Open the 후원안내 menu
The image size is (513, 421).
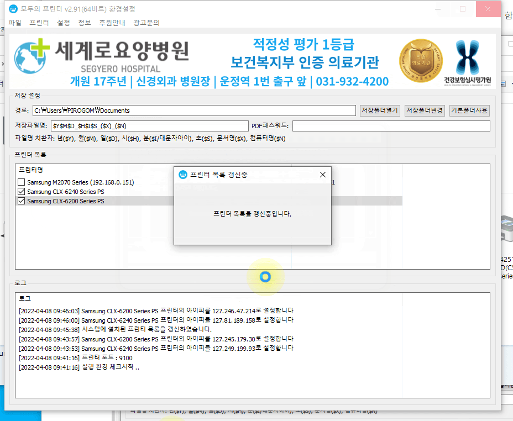(112, 23)
